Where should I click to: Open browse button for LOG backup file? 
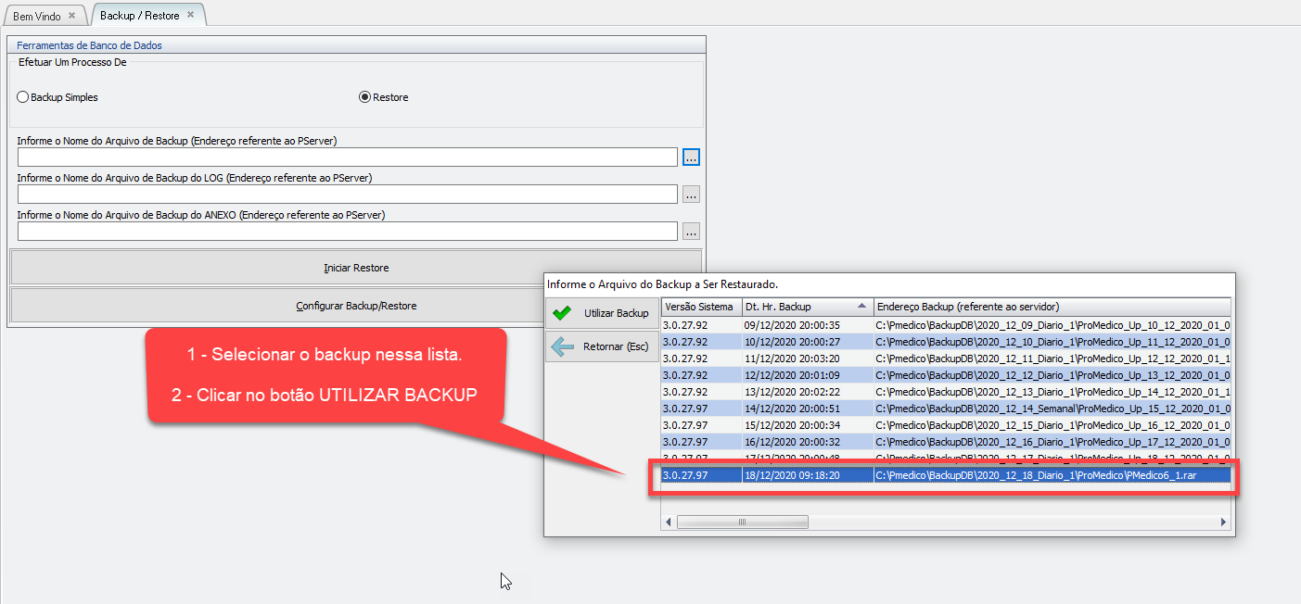click(691, 195)
